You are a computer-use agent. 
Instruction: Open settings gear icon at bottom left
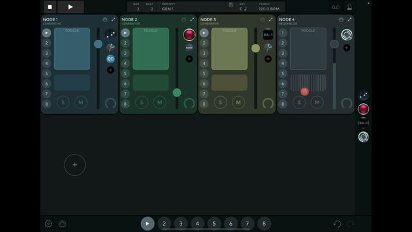(x=49, y=224)
